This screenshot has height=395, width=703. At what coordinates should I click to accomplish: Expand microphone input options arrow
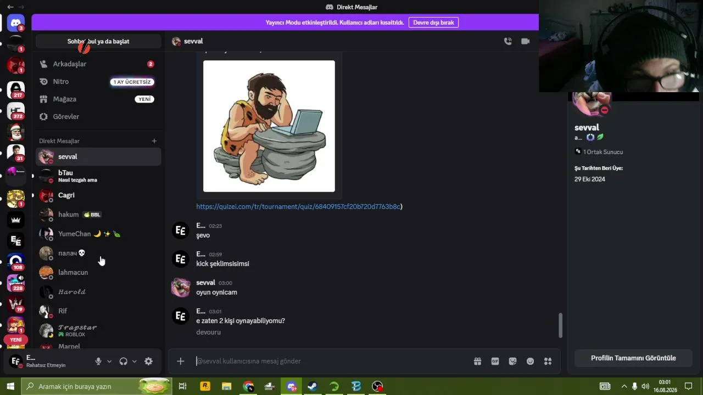click(x=109, y=361)
